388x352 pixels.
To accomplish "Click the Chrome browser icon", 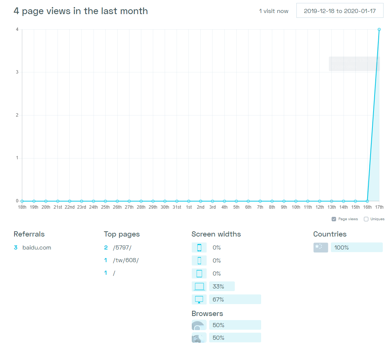I will 199,325.
